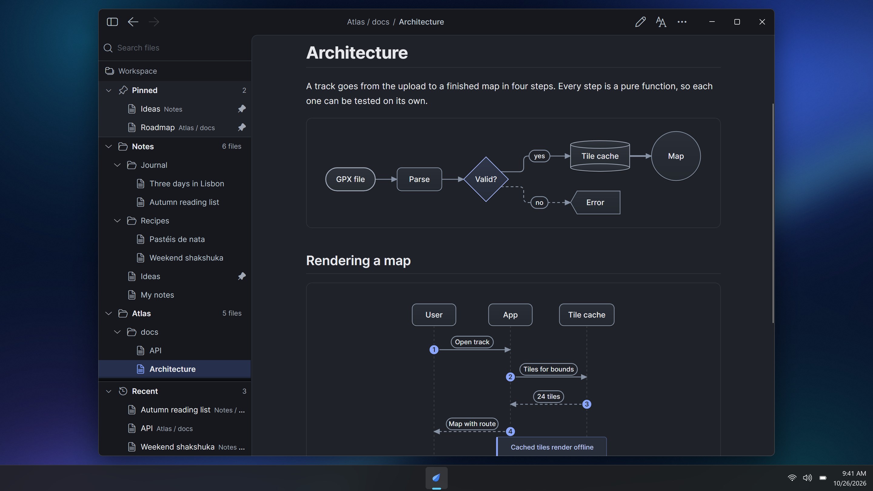
Task: Click the Atlas breadcrumb link
Action: (x=356, y=22)
